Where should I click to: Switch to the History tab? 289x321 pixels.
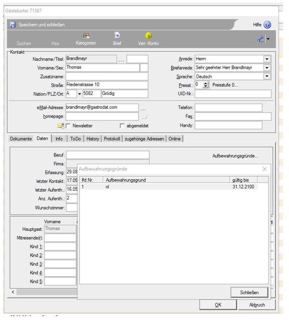pyautogui.click(x=92, y=138)
